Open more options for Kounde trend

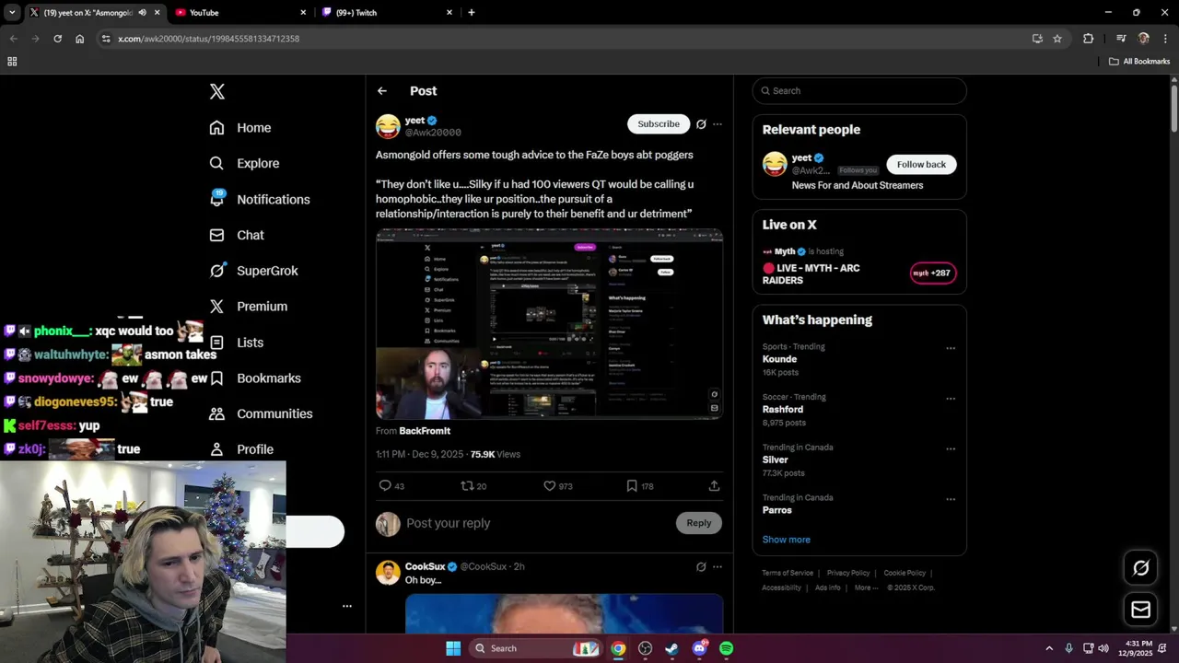[x=951, y=348]
